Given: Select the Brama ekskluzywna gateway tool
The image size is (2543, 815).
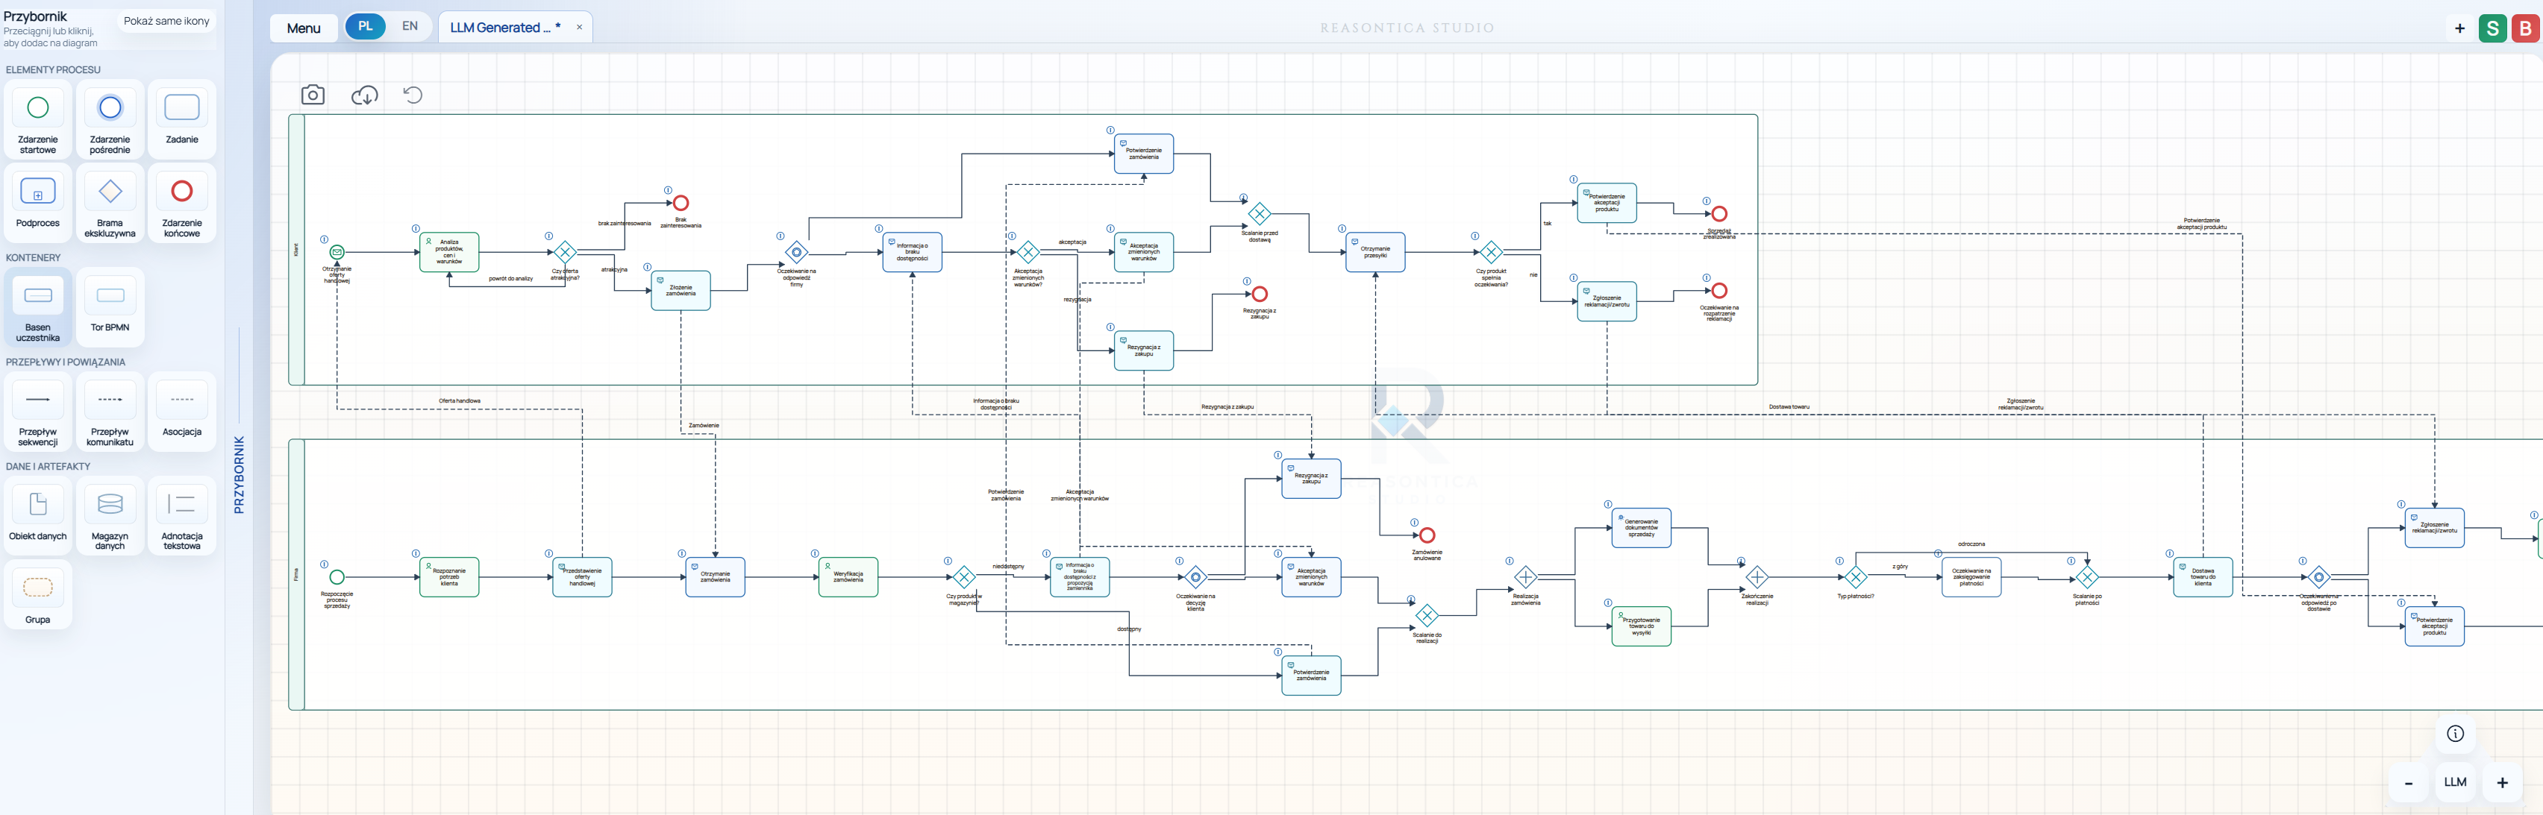Looking at the screenshot, I should pyautogui.click(x=110, y=204).
